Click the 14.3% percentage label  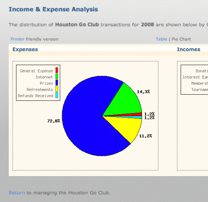[143, 92]
